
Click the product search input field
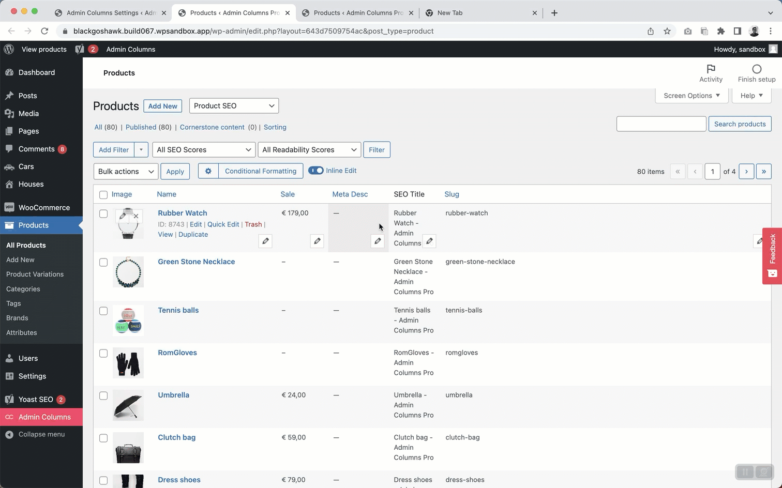[x=661, y=124]
